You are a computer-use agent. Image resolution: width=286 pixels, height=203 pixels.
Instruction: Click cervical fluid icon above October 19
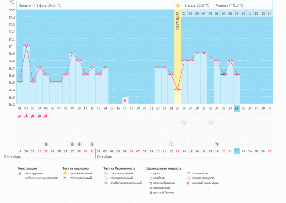217,143
